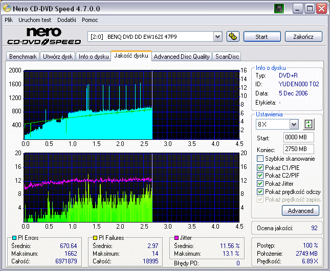The image size is (330, 271).
Task: Open the Pomoc menu
Action: click(x=90, y=20)
